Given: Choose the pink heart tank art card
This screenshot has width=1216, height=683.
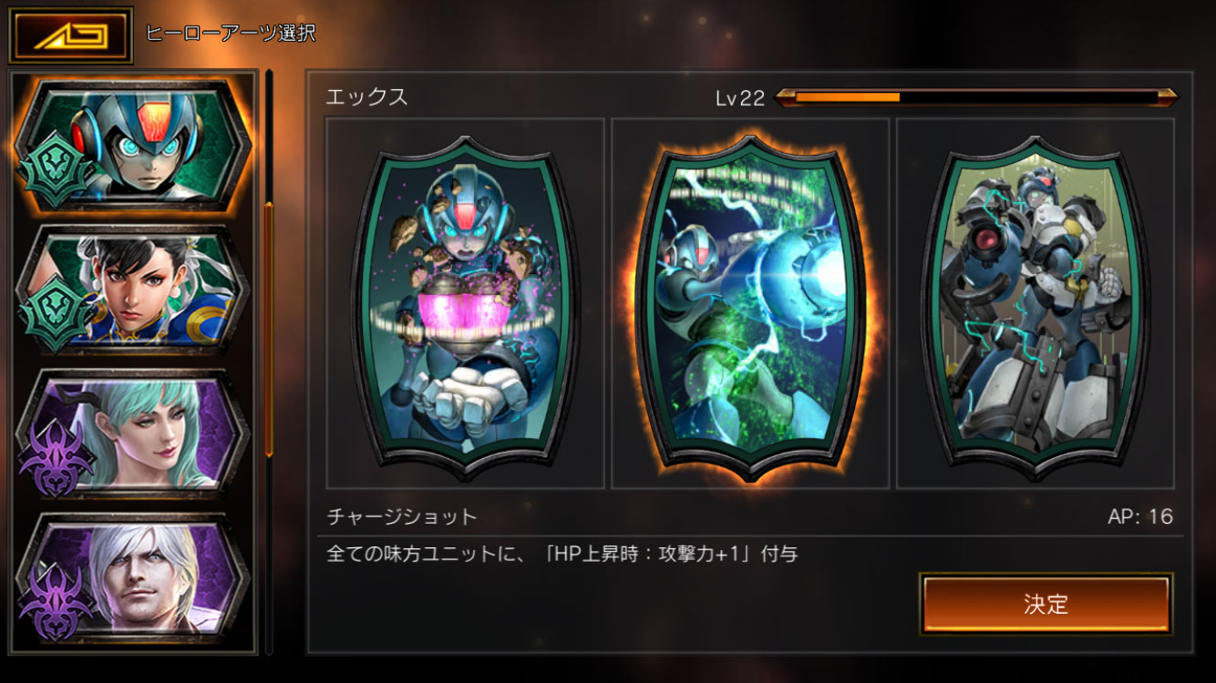Looking at the screenshot, I should click(465, 303).
